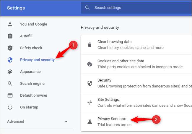Viewport: 192px width, 134px height.
Task: Open Privacy and security in sidebar
Action: point(37,60)
